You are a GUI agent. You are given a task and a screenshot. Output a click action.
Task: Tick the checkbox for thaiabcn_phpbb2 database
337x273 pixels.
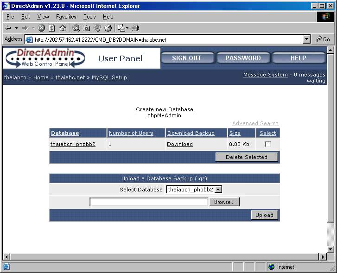pos(267,144)
